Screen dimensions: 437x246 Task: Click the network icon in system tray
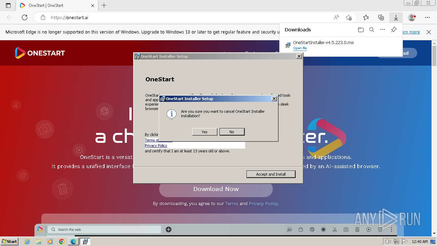tap(396, 242)
